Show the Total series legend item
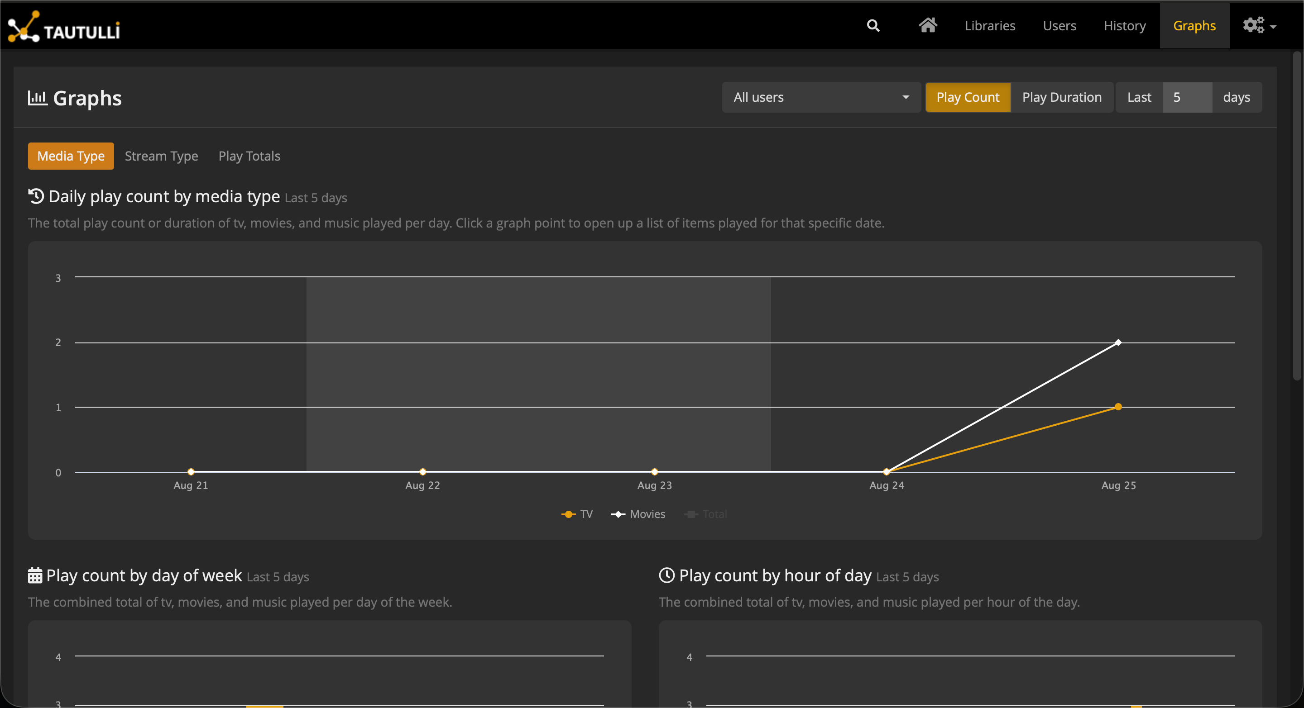Viewport: 1304px width, 708px height. coord(705,514)
